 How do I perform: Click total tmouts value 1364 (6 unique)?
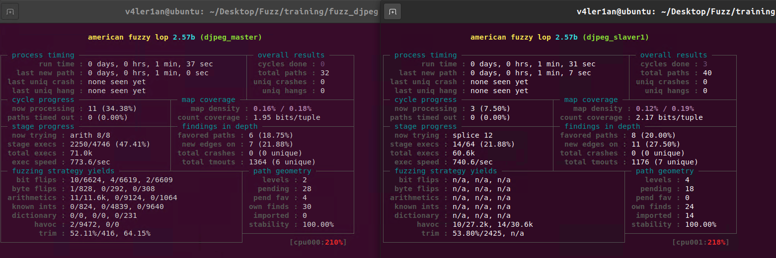(x=284, y=162)
